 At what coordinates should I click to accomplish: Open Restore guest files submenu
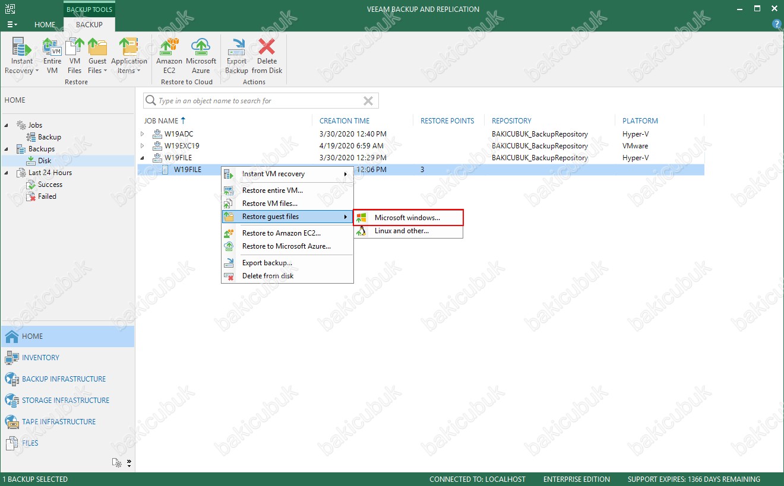pyautogui.click(x=287, y=217)
